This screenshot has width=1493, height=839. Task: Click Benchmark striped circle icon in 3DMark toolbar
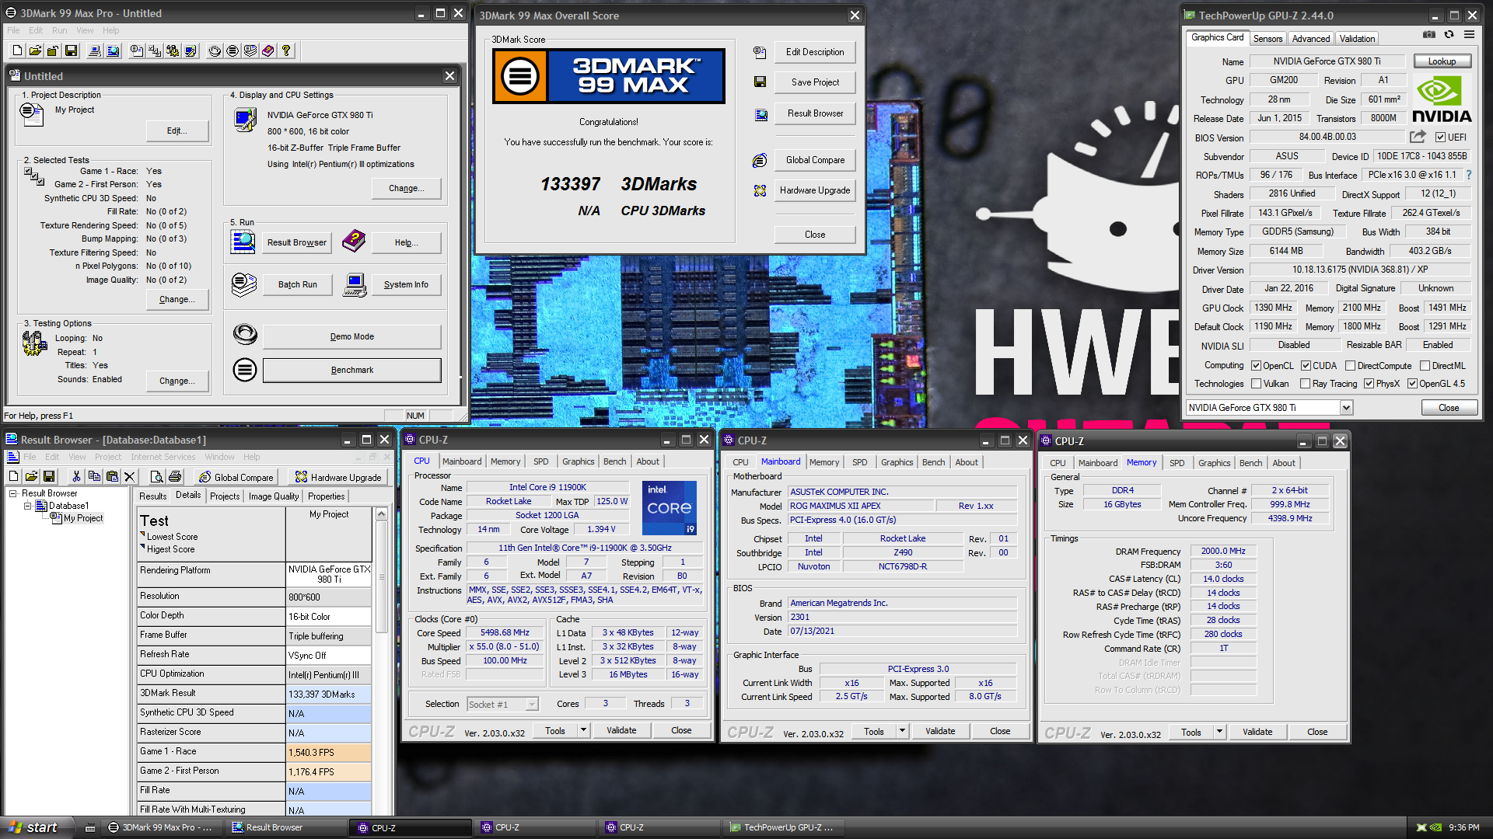tap(233, 50)
